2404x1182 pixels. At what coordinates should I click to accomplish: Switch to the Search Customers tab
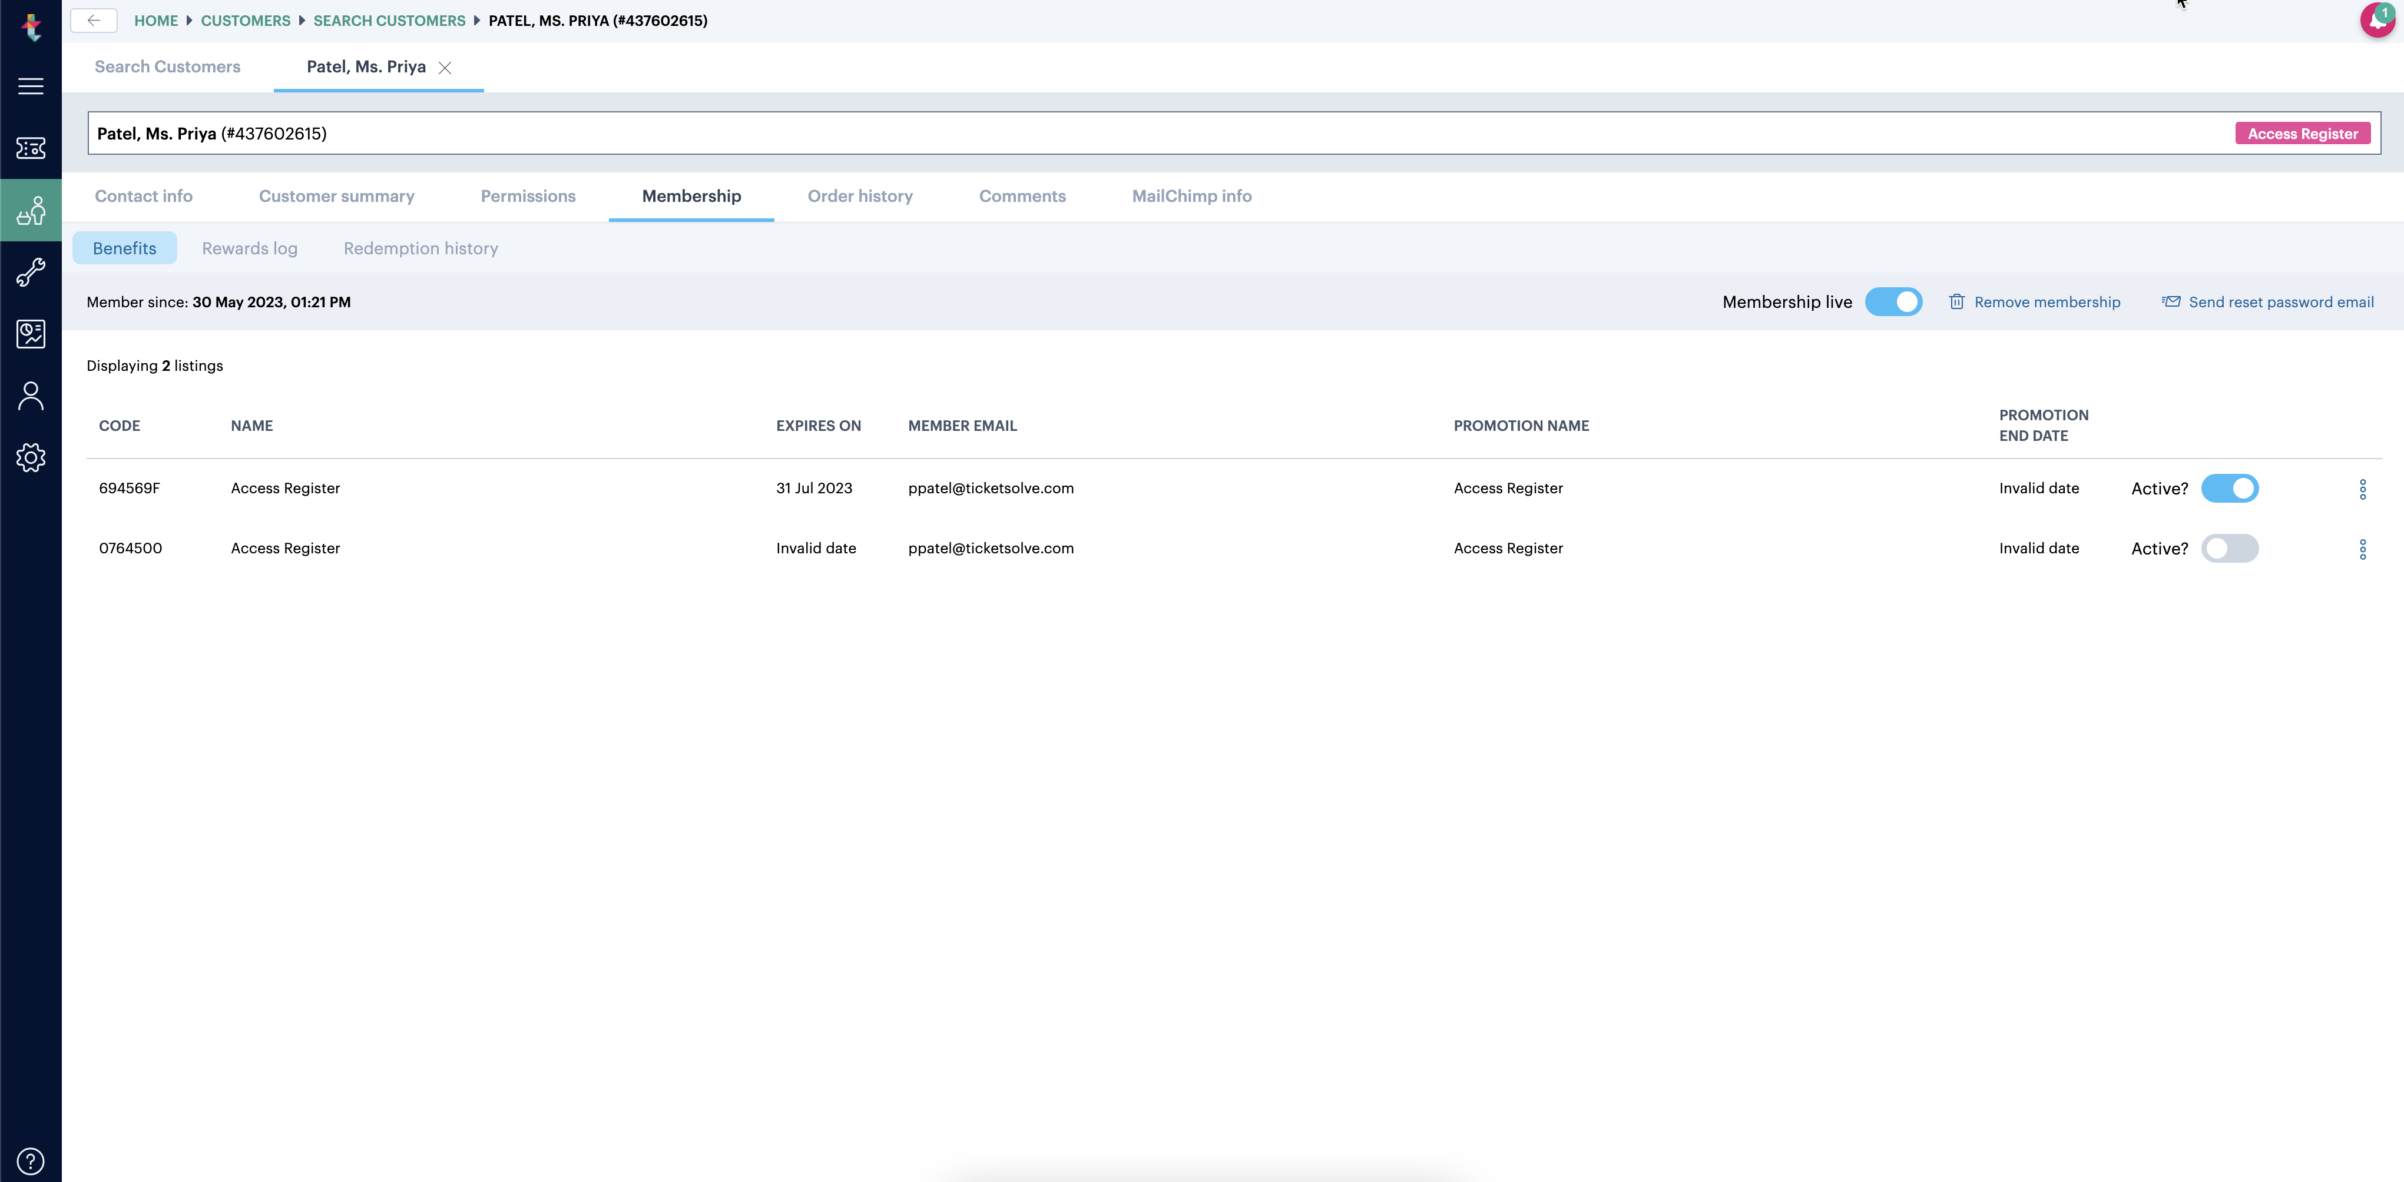[x=168, y=67]
